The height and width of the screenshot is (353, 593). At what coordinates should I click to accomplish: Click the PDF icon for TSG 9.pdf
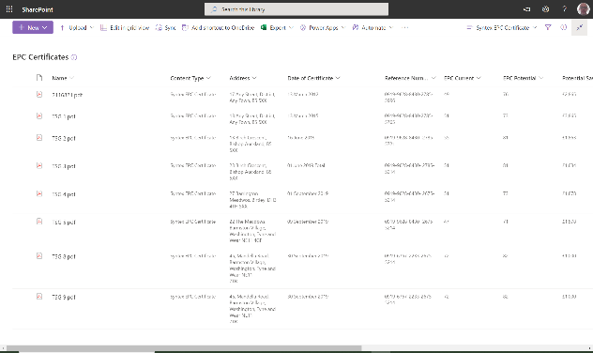coord(39,297)
